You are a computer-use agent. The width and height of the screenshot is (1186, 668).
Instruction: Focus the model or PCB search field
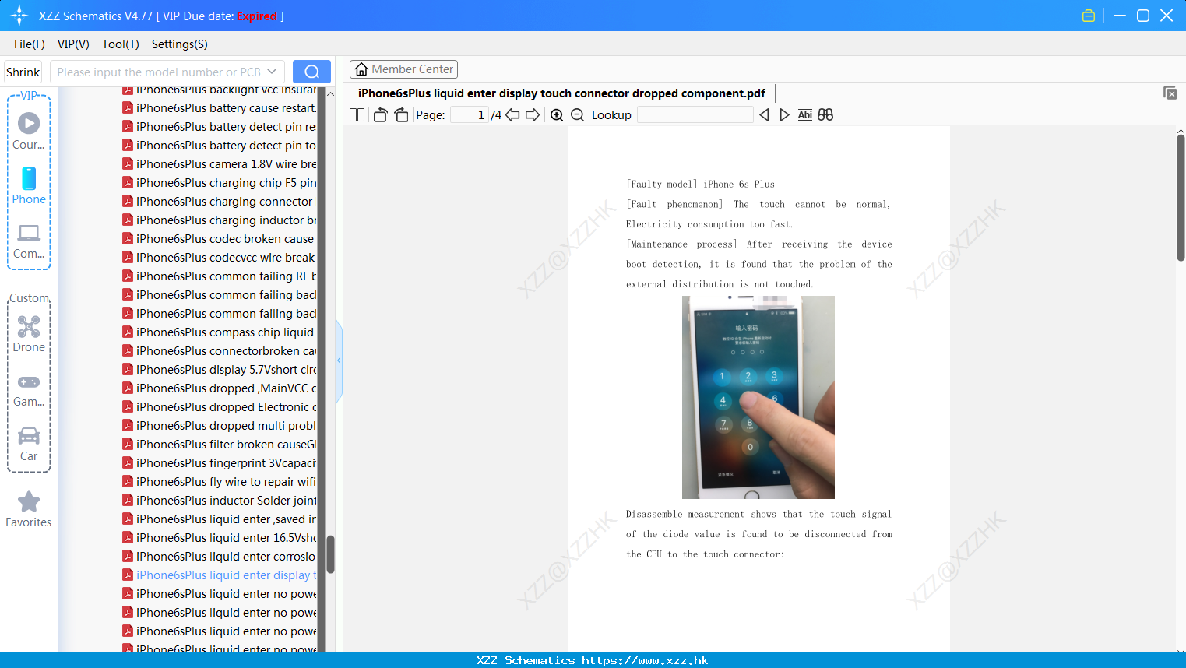click(159, 72)
